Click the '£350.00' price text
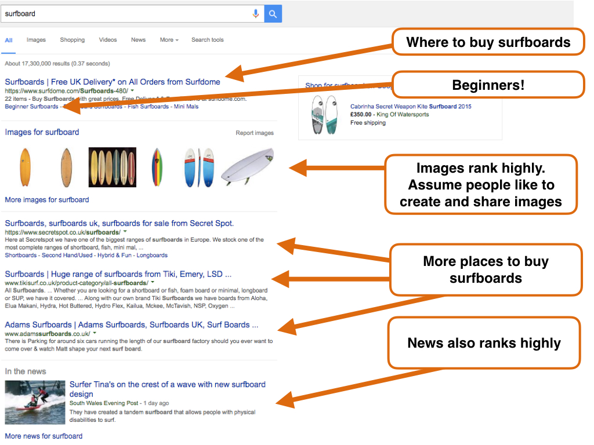The image size is (594, 445). point(361,115)
